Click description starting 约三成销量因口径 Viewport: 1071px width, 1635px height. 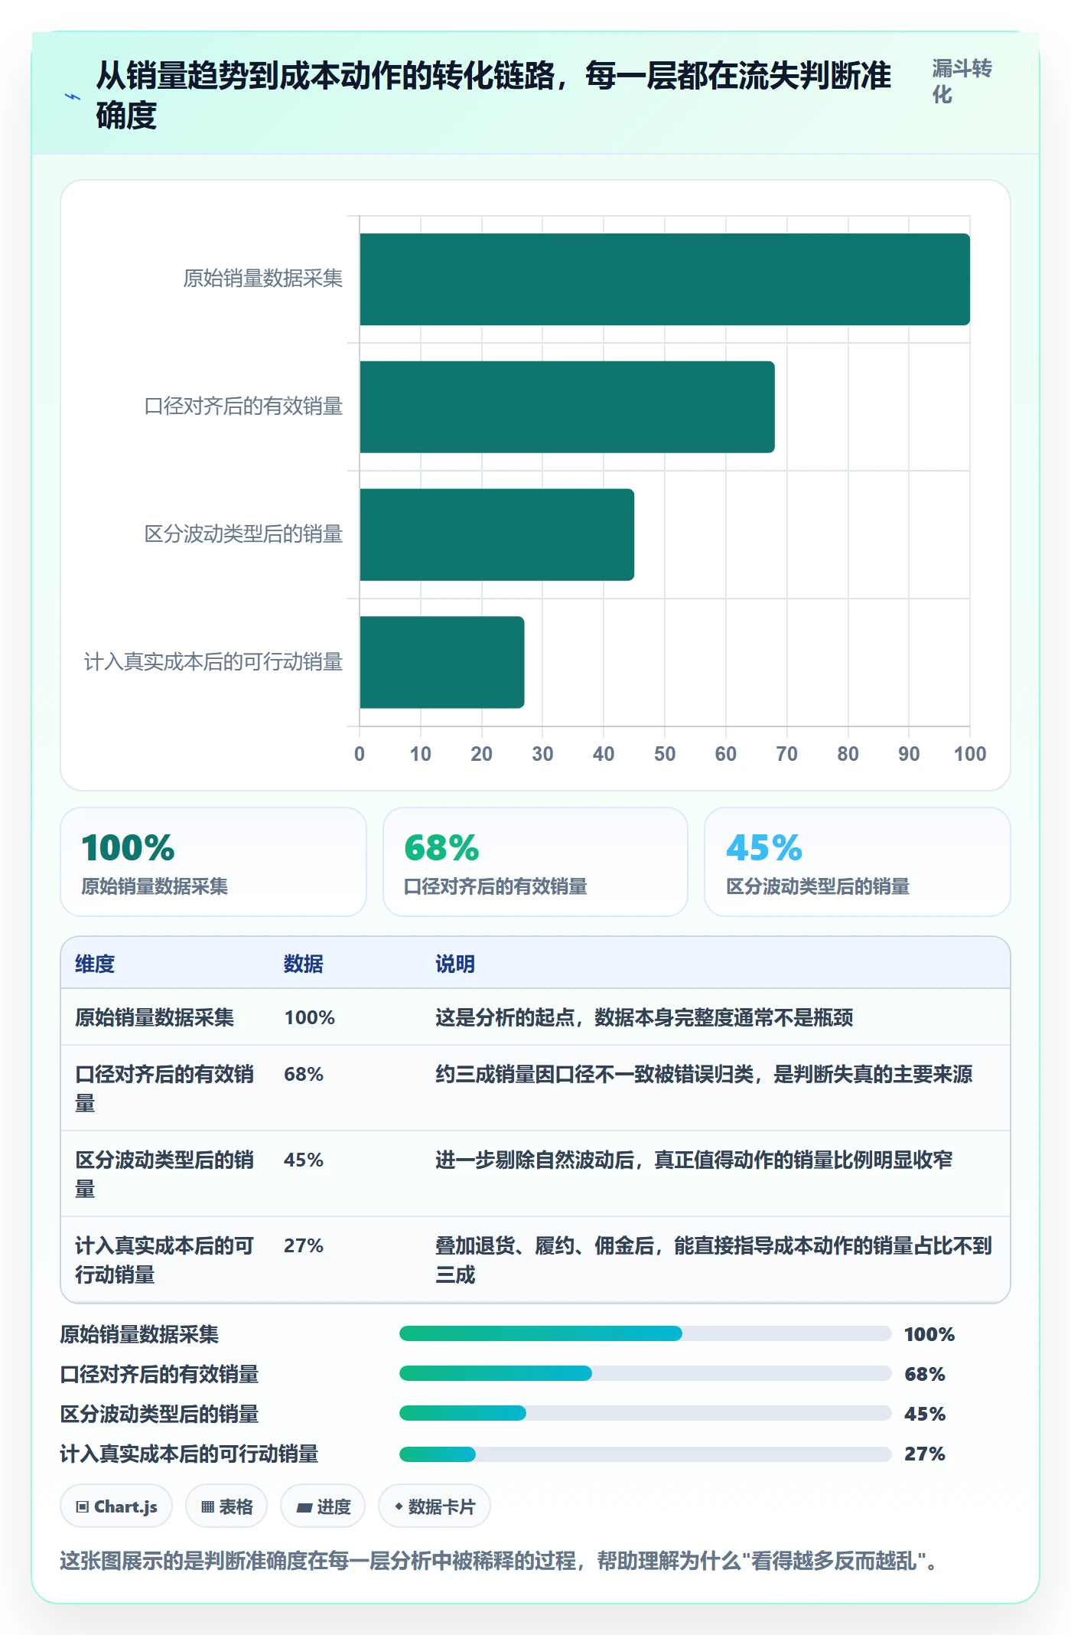click(704, 1074)
